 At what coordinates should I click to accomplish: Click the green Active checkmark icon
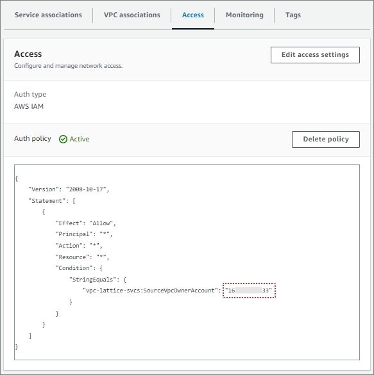[x=63, y=139]
